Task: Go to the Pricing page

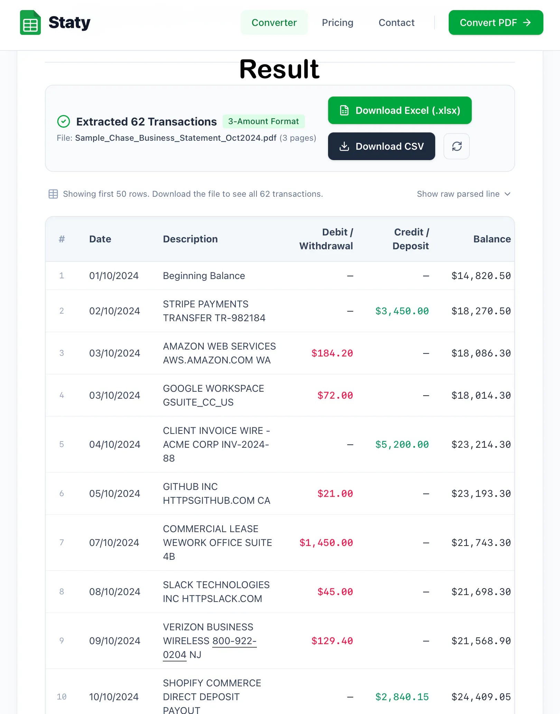Action: [338, 22]
